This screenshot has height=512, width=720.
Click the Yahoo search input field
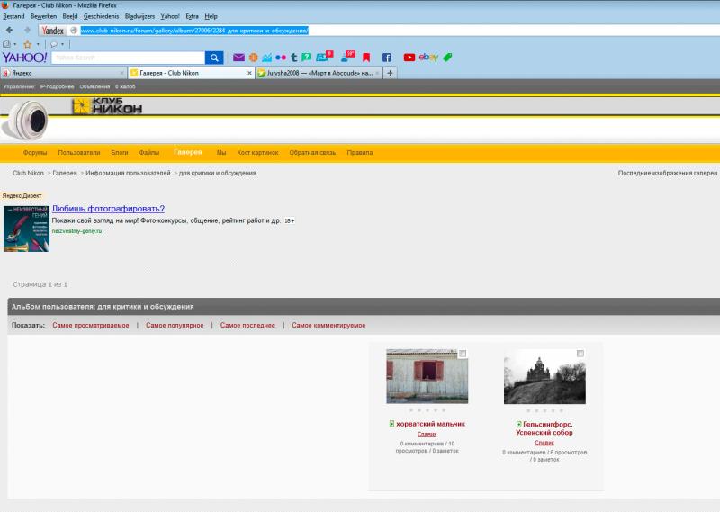click(128, 58)
